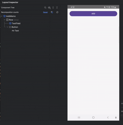Select the Ab Text tree item
Image resolution: width=123 pixels, height=125 pixels.
pyautogui.click(x=15, y=31)
